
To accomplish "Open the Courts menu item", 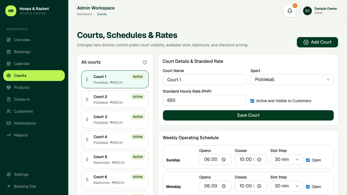I will pyautogui.click(x=34, y=76).
